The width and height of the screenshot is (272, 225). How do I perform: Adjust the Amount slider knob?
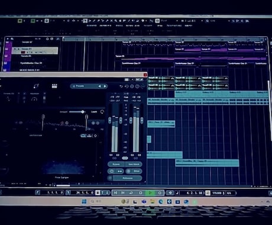pyautogui.click(x=83, y=112)
